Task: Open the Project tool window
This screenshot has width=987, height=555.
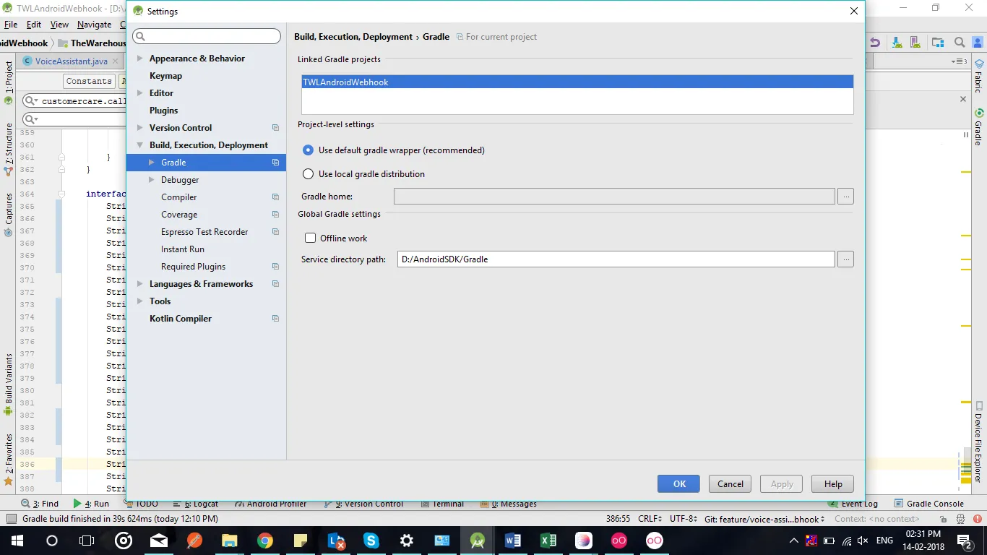Action: coord(9,82)
